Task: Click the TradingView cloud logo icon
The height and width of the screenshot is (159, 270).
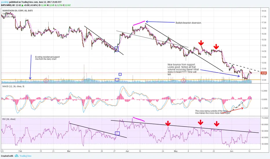Action: [17, 156]
